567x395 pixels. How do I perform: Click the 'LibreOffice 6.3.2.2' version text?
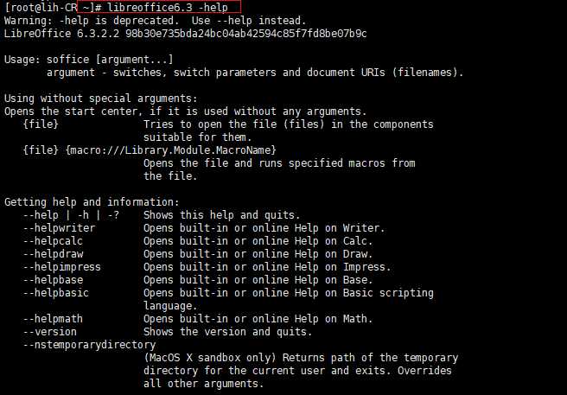coord(62,34)
